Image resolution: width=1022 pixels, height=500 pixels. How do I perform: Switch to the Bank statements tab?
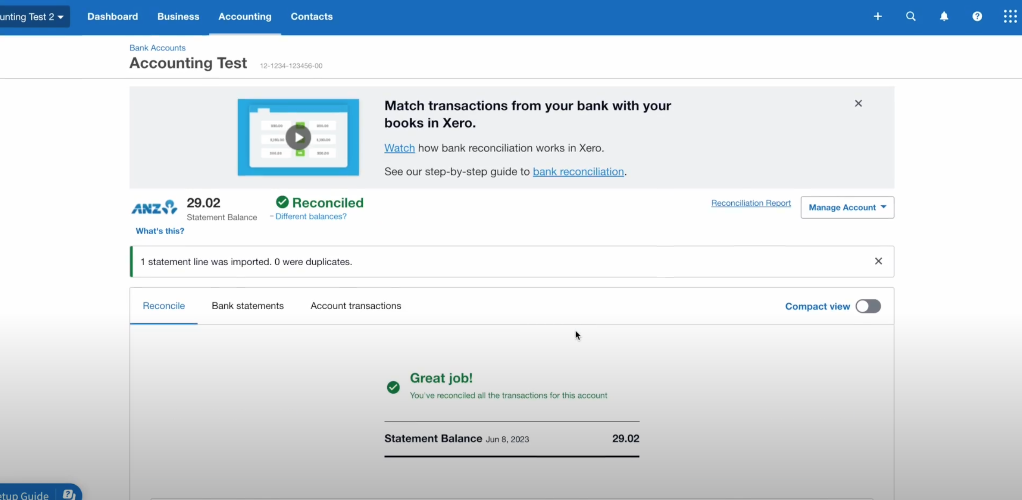tap(247, 306)
